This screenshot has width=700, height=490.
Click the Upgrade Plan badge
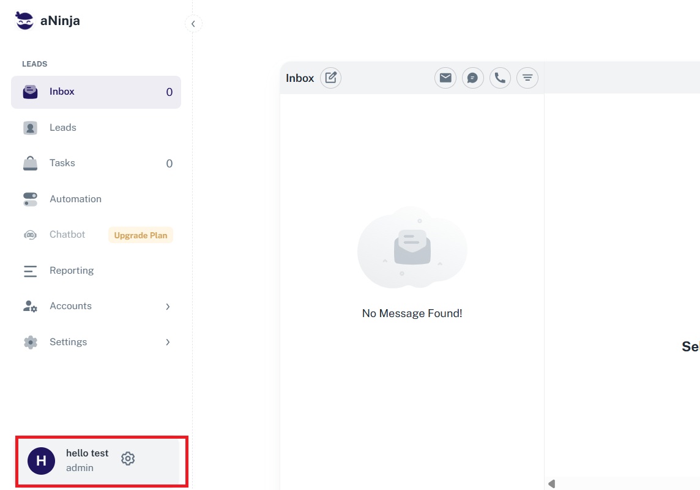click(141, 235)
